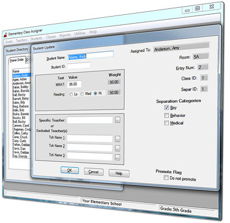
Task: Enable the Medical separation checkbox
Action: coord(166,123)
